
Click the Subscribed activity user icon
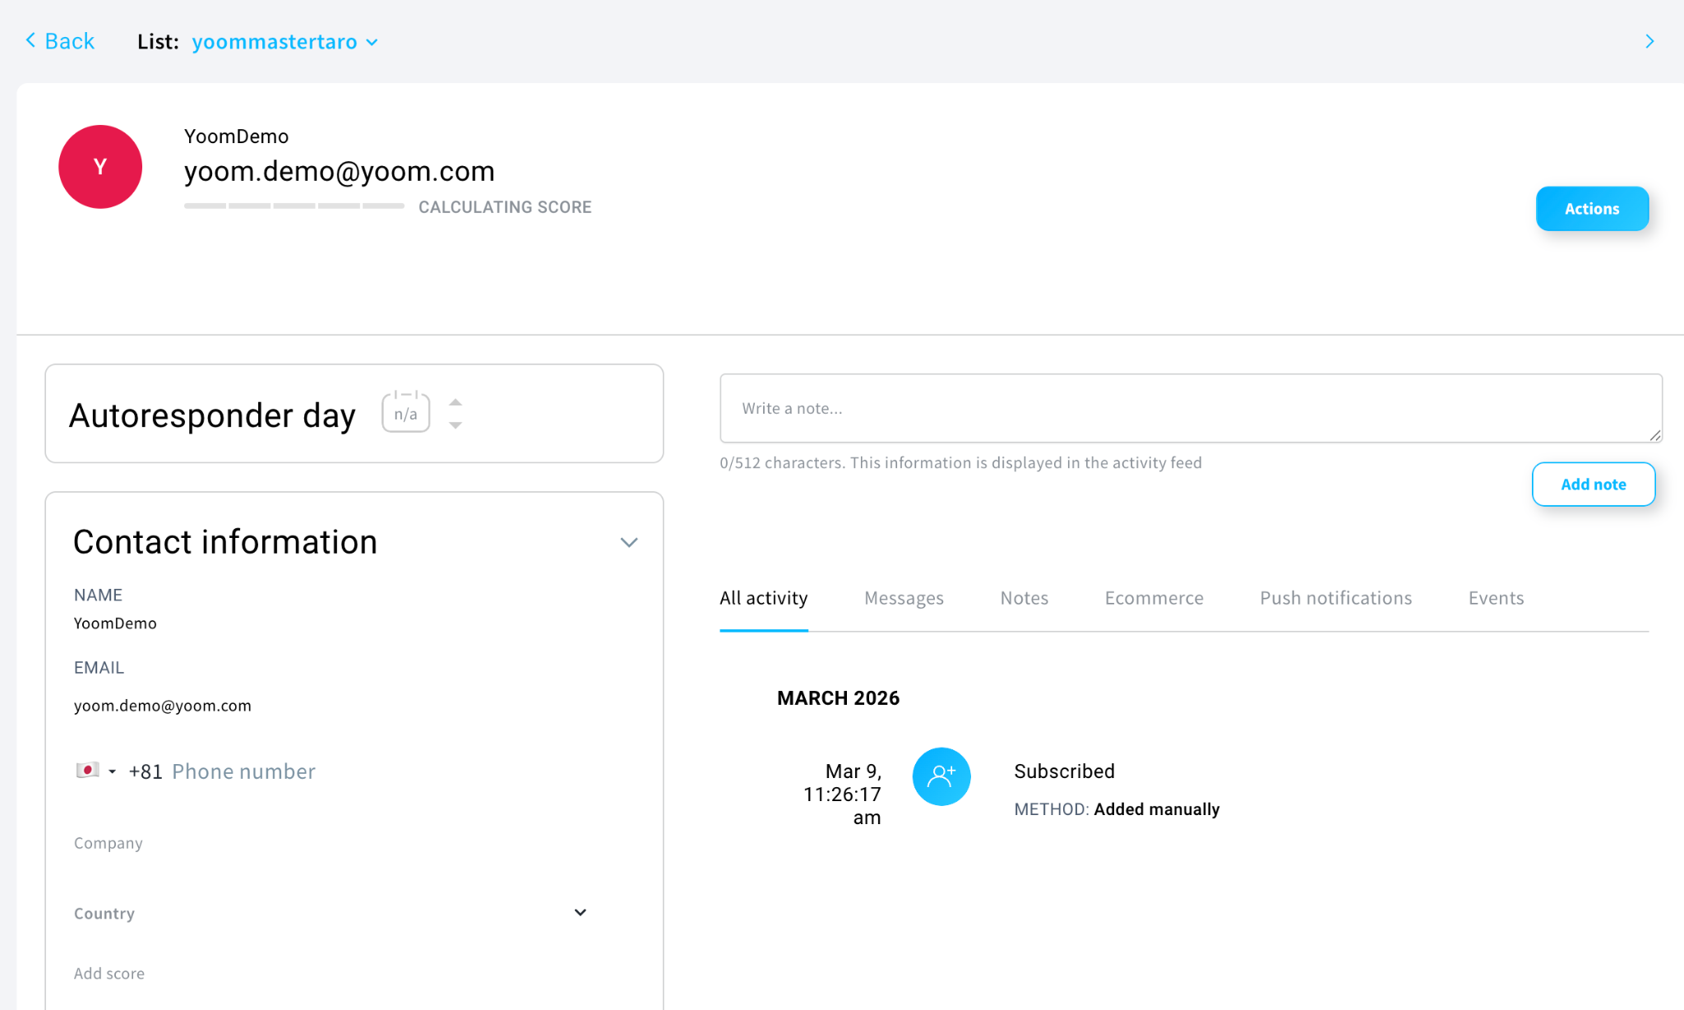941,776
